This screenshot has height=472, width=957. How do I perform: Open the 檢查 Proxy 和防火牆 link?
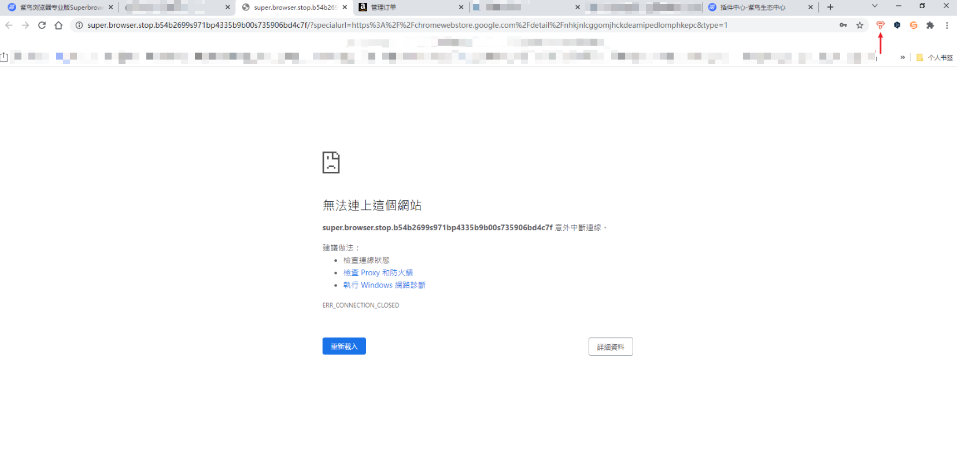378,272
